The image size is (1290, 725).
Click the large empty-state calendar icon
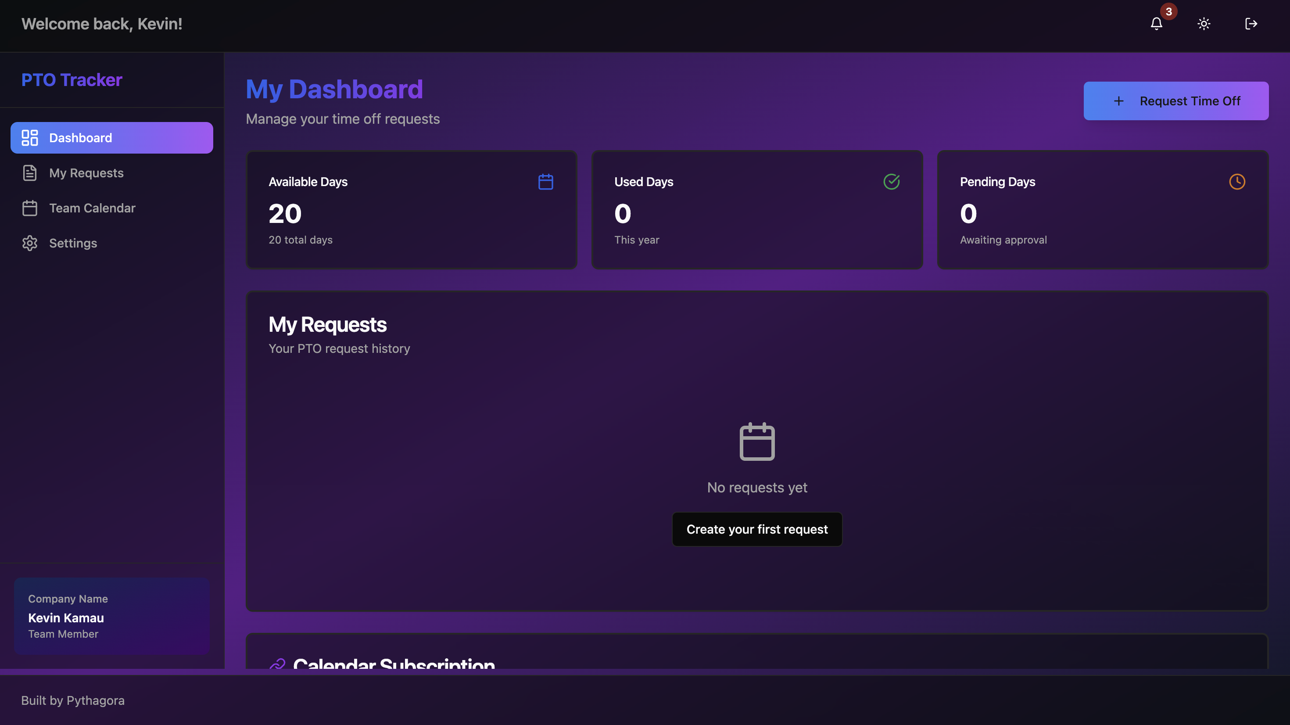(757, 441)
